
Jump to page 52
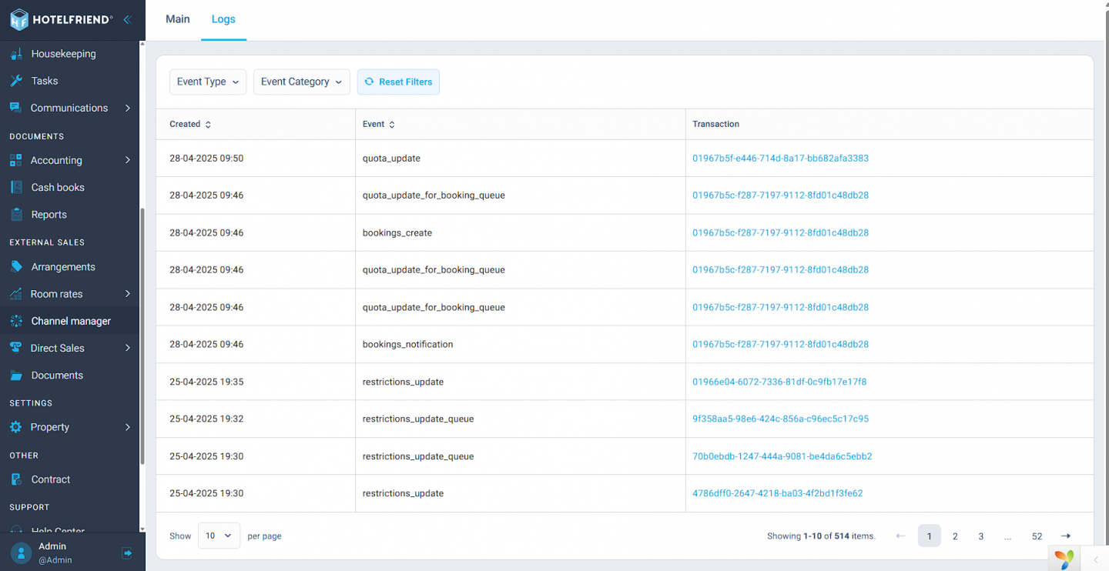click(1037, 536)
